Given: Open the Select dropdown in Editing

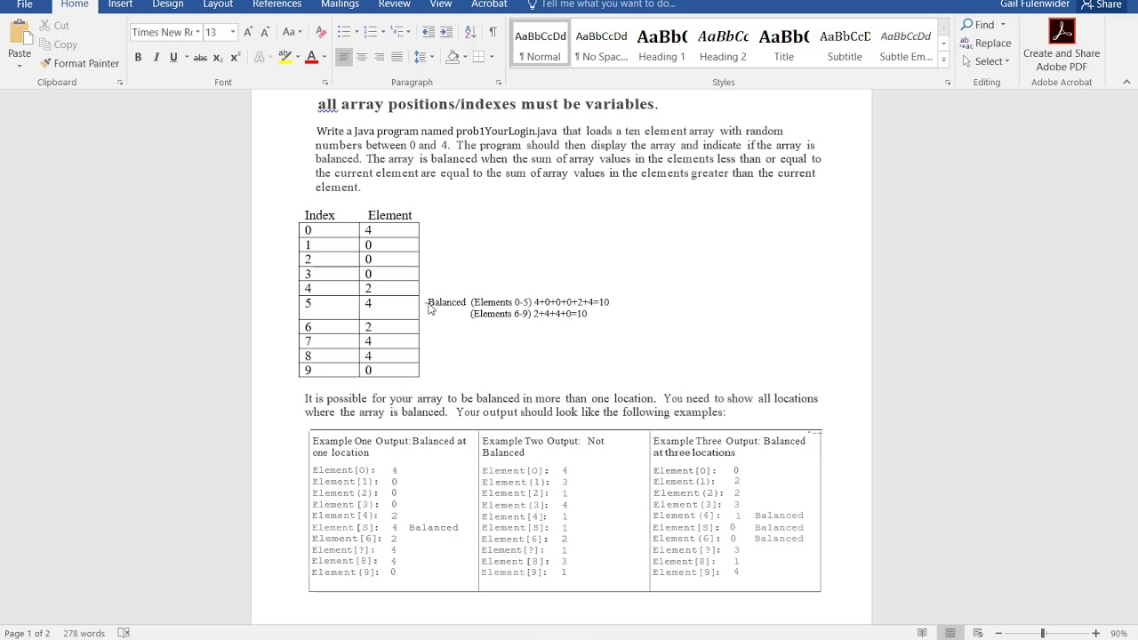Looking at the screenshot, I should tap(986, 61).
